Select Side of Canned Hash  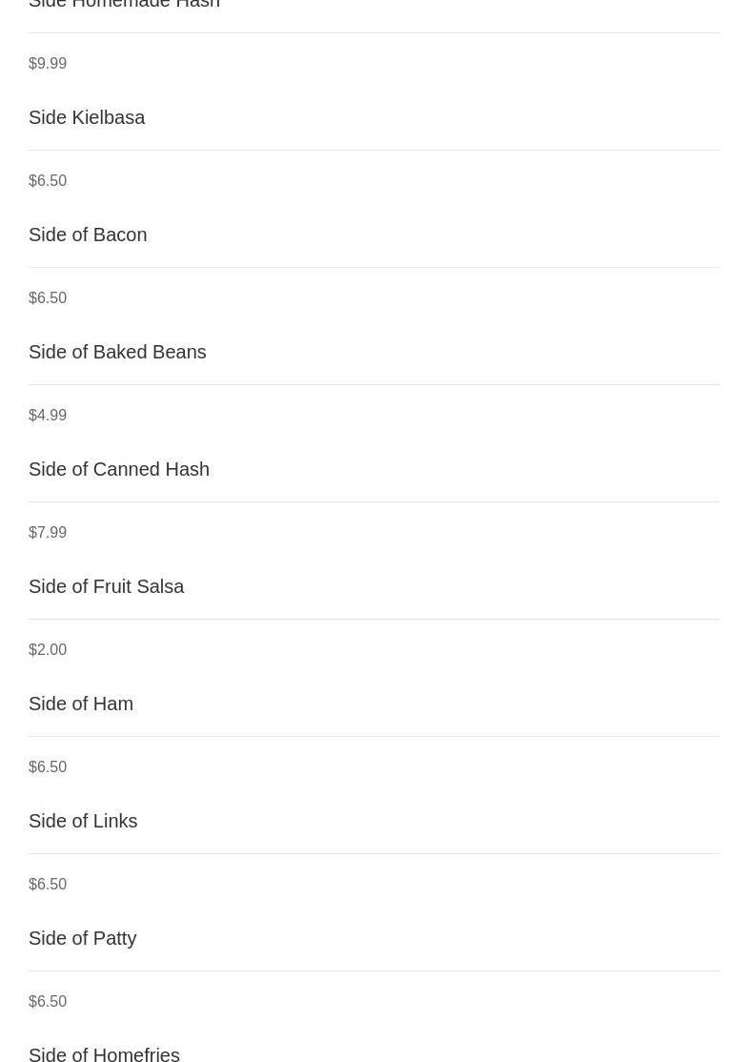tap(118, 469)
